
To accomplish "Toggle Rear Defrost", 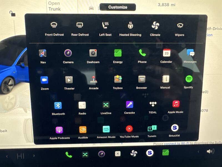I will pos(80,26).
